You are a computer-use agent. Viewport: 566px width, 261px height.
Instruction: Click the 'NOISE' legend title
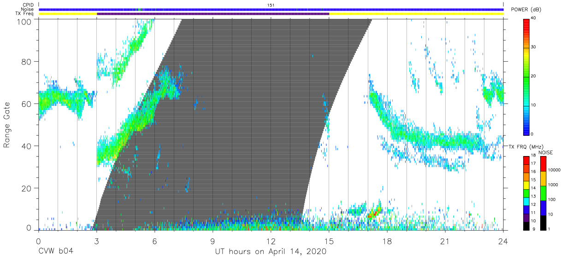coord(545,152)
